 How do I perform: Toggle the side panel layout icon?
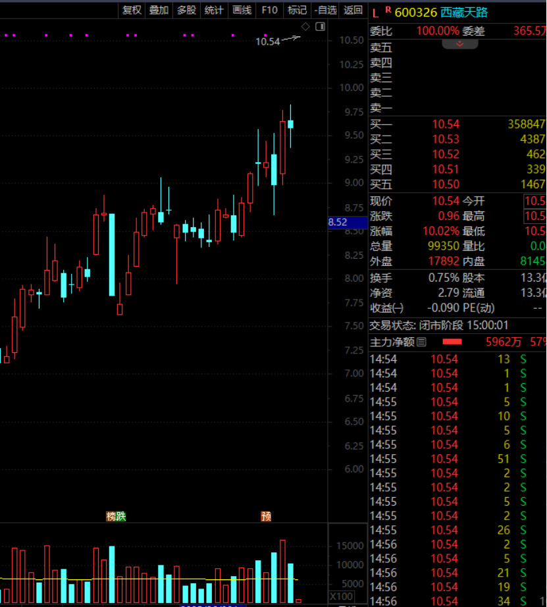[320, 26]
